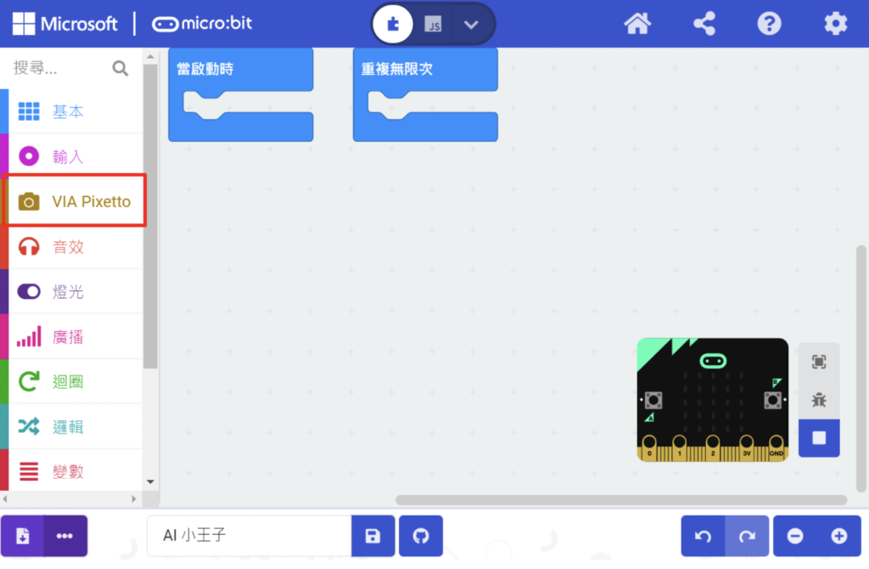Open the highlighted VIA Pixetto block category
Viewport: 869px width, 569px height.
pos(76,200)
